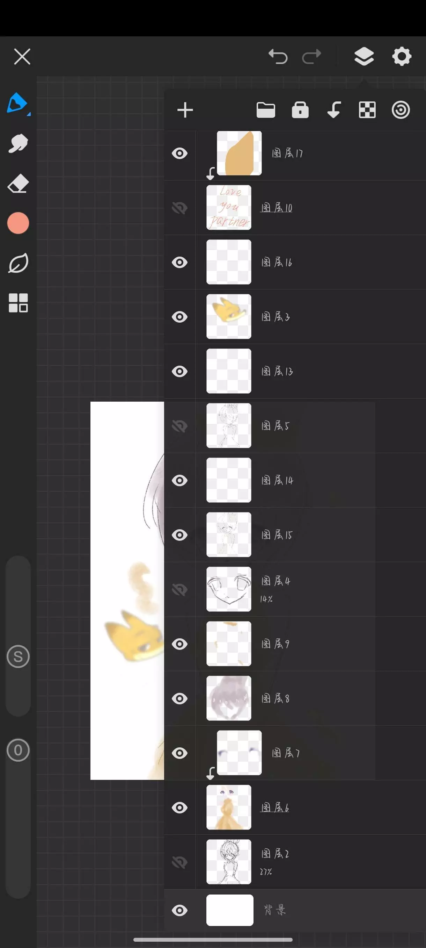The width and height of the screenshot is (426, 948).
Task: Hide the 背景 background layer
Action: pyautogui.click(x=180, y=911)
